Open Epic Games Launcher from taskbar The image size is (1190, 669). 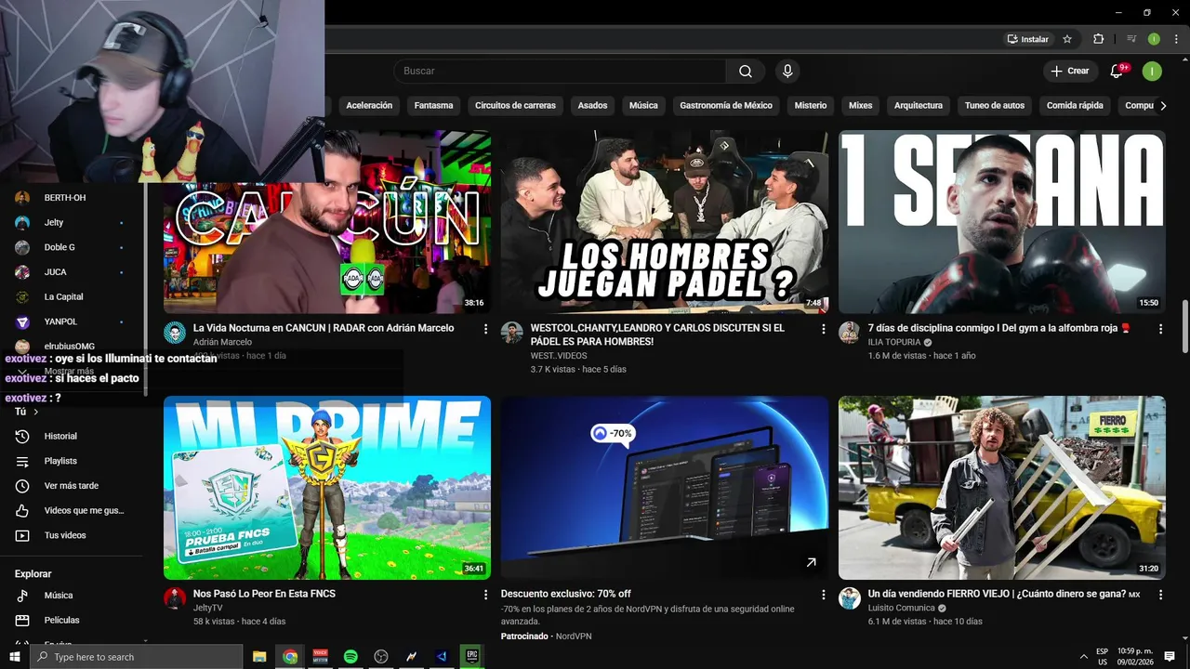click(471, 656)
